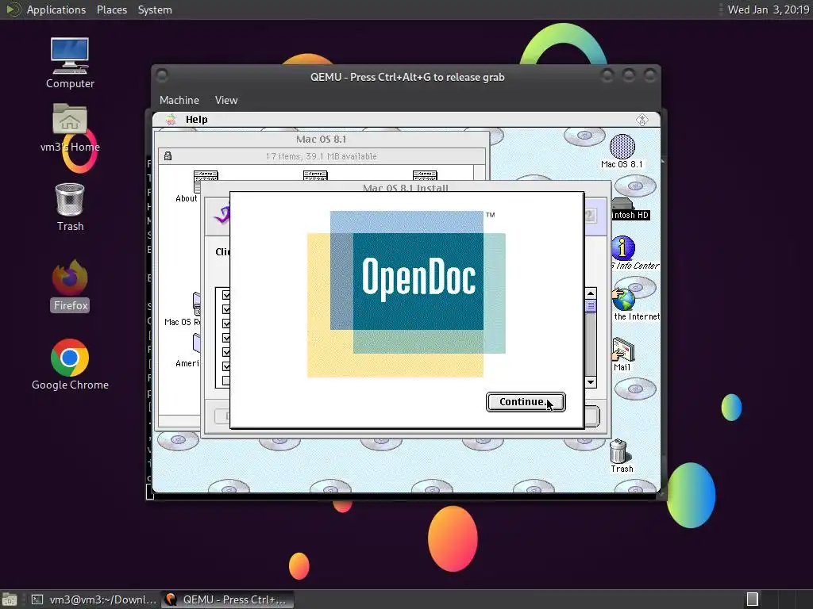Click the scrollbar down arrow in installer list
Image resolution: width=813 pixels, height=609 pixels.
tap(591, 382)
